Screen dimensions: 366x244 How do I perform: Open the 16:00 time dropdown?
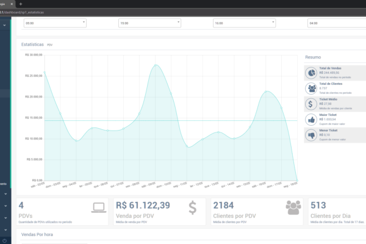pos(245,23)
